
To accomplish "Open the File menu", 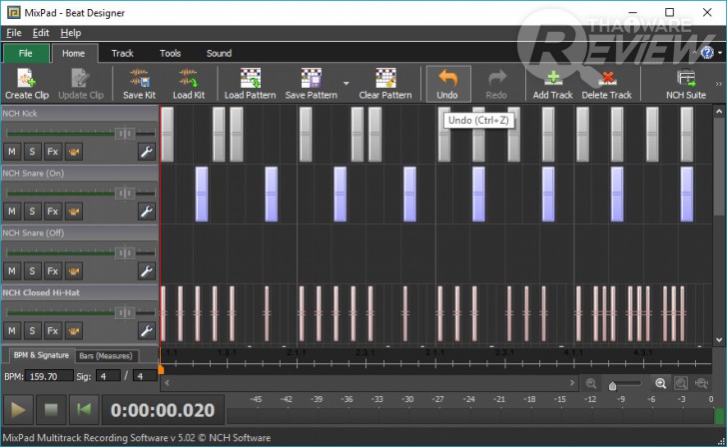I will (x=14, y=33).
